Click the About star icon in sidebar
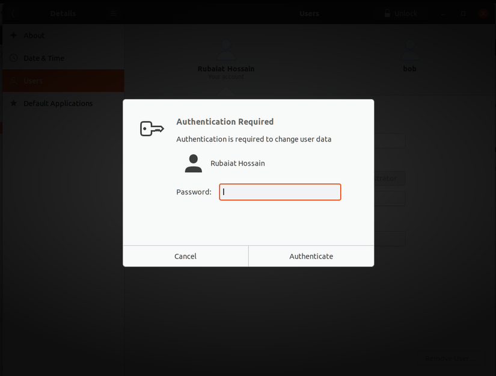This screenshot has height=376, width=496. [x=13, y=35]
